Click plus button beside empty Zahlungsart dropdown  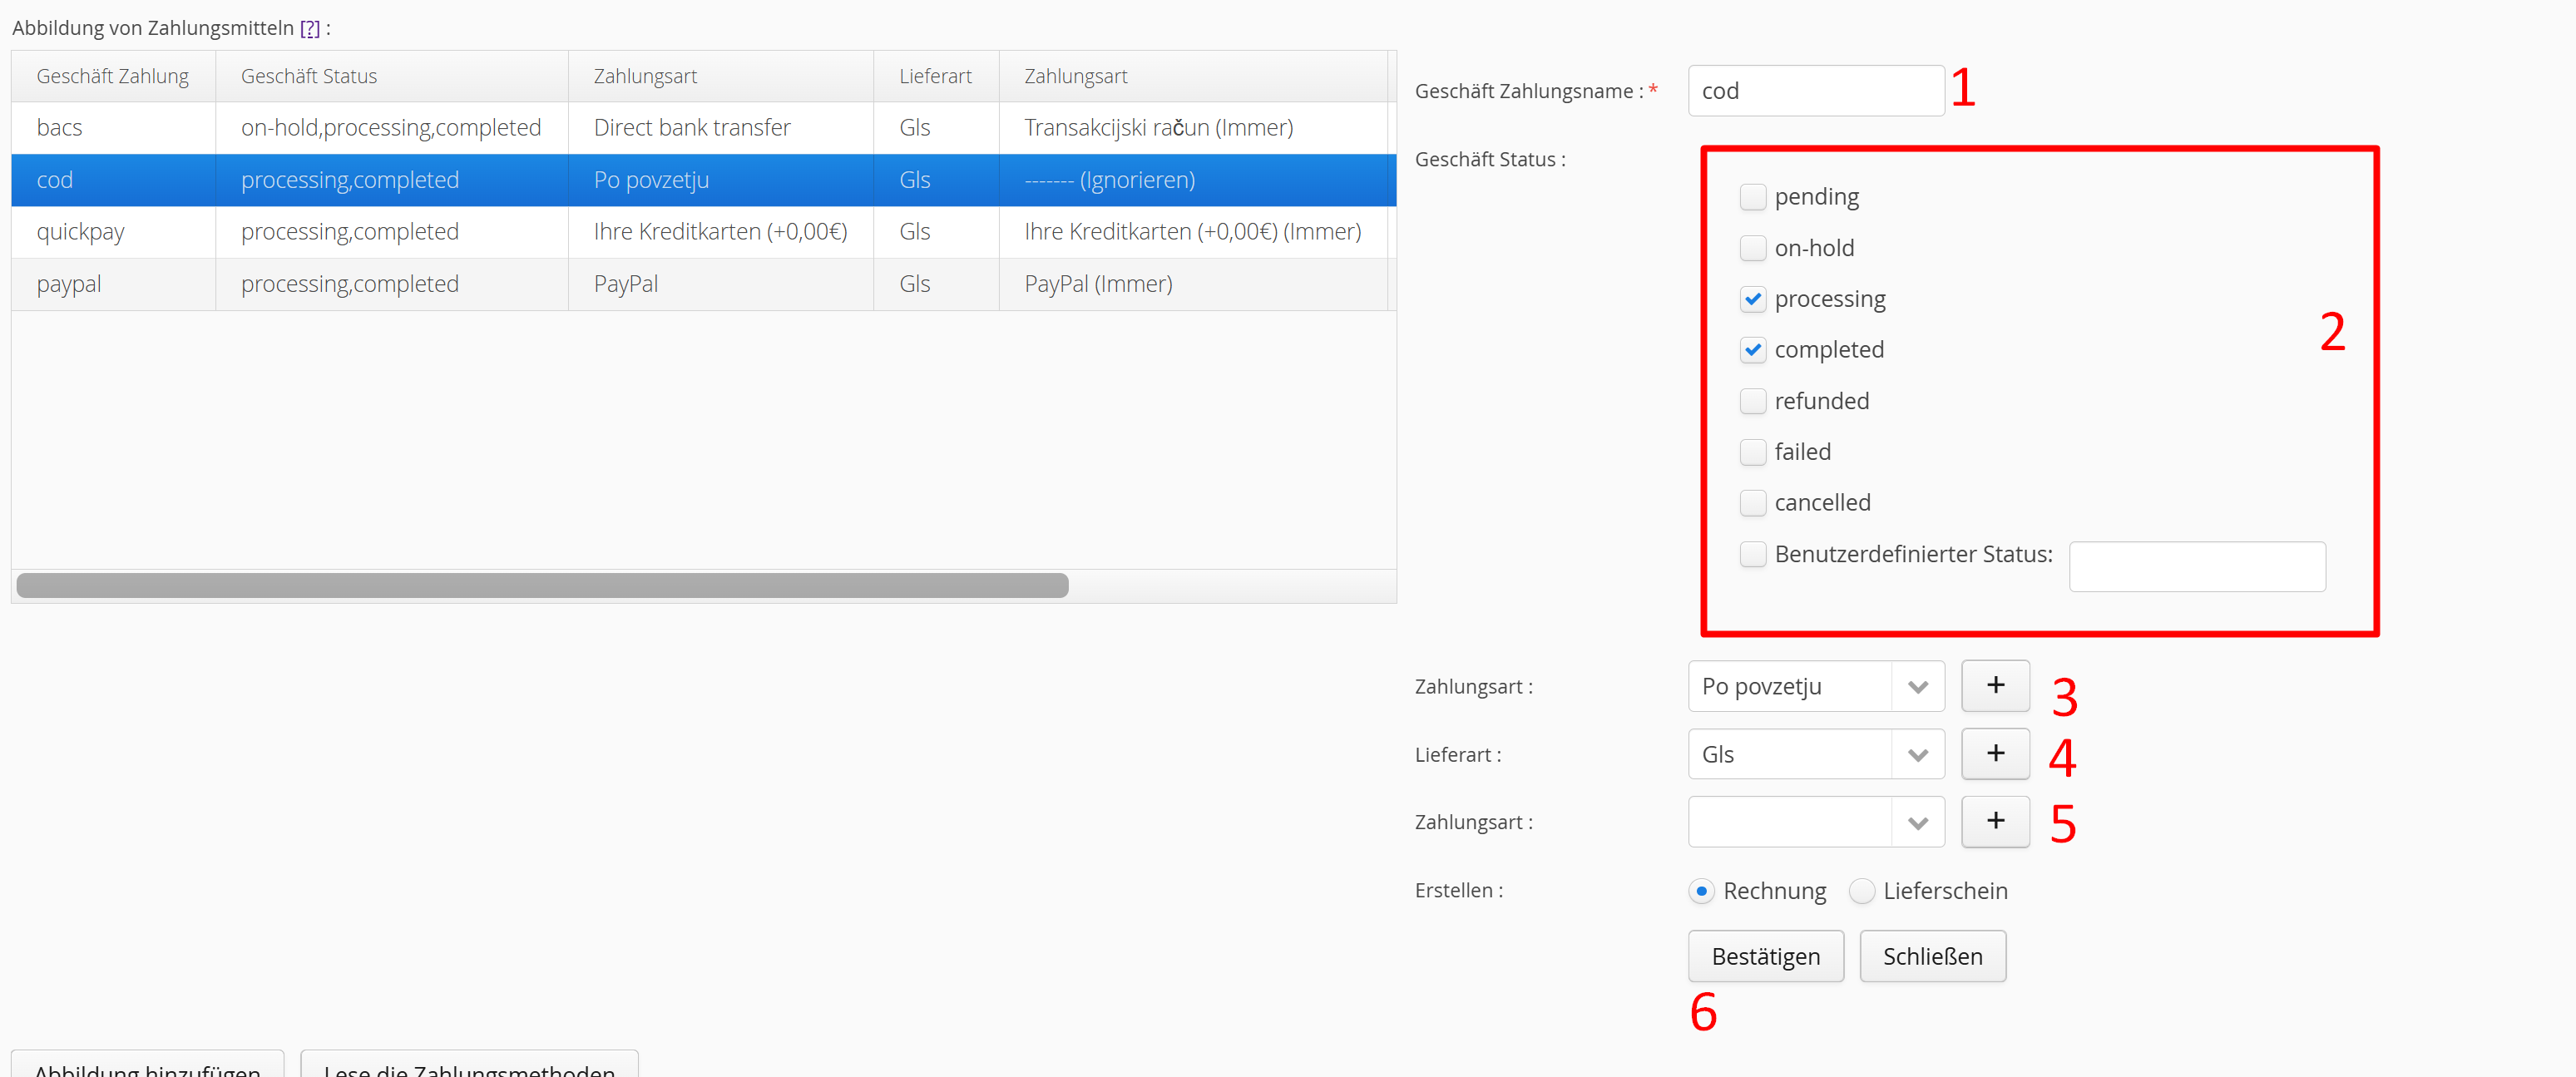(x=1994, y=821)
